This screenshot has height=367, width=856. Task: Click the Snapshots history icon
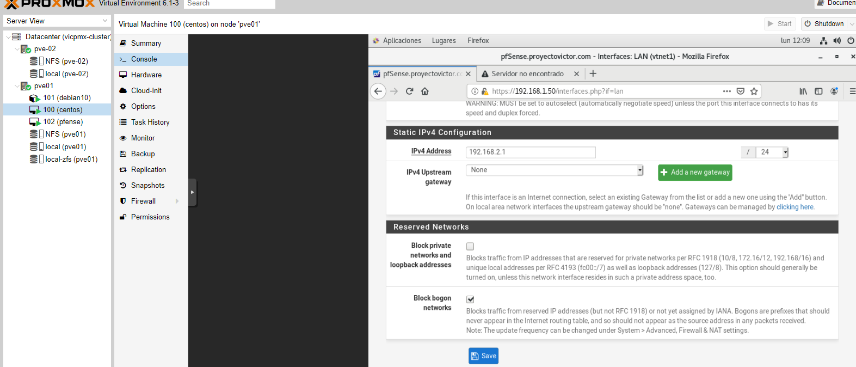(x=123, y=185)
